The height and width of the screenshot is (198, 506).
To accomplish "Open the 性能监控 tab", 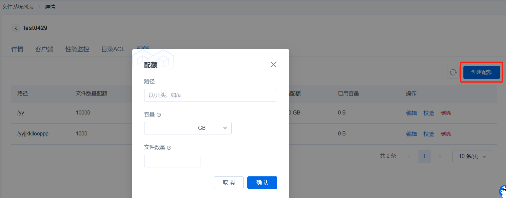I will coord(77,49).
